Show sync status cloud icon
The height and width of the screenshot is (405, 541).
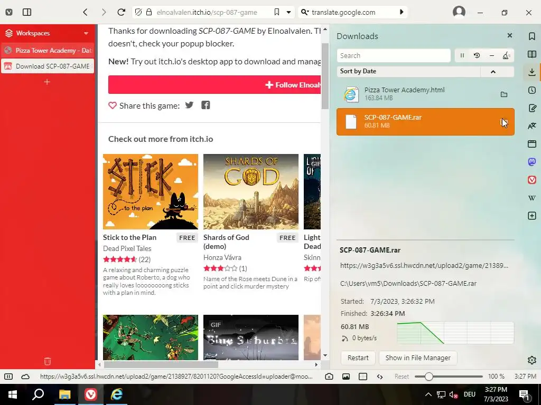pos(25,377)
